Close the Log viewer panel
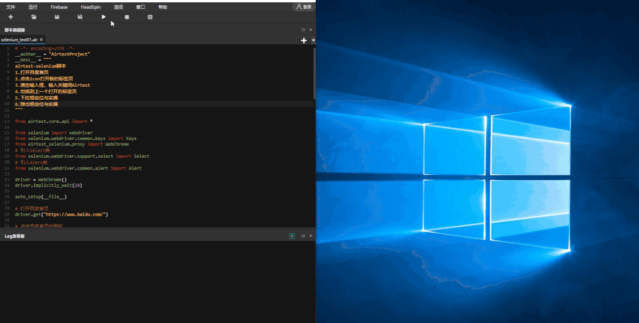Screen dimensions: 639x323 point(310,236)
